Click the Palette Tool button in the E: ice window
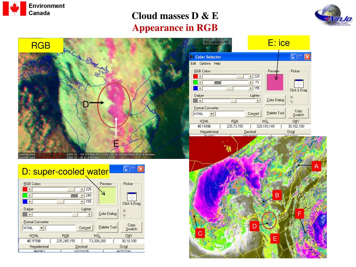 tap(275, 113)
